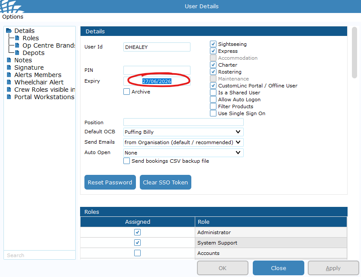
Task: Click the Wheelchair Alert page icon
Action: point(9,82)
